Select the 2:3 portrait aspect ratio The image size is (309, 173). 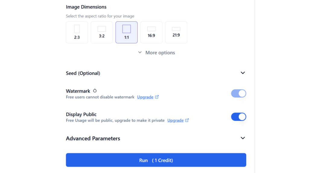(77, 32)
